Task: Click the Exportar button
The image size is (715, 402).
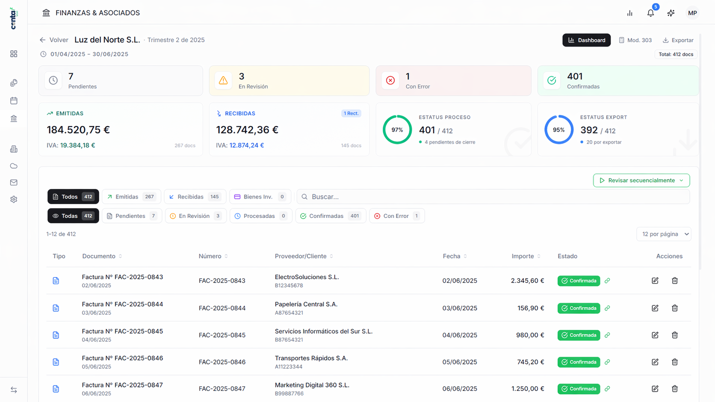Action: pyautogui.click(x=678, y=40)
